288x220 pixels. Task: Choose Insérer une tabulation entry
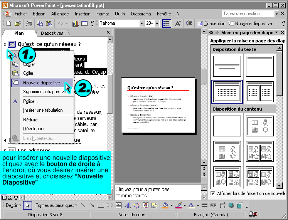42,110
